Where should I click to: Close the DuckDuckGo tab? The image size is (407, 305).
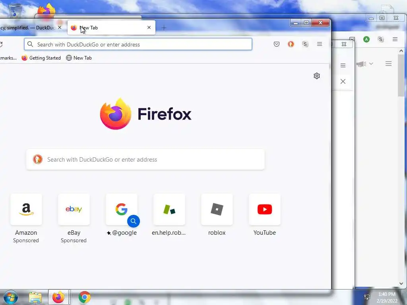tap(60, 27)
